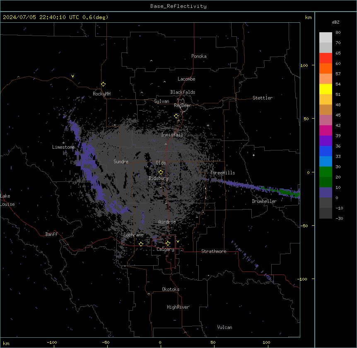Click the RedDeer city label
The width and height of the screenshot is (357, 348).
point(182,105)
